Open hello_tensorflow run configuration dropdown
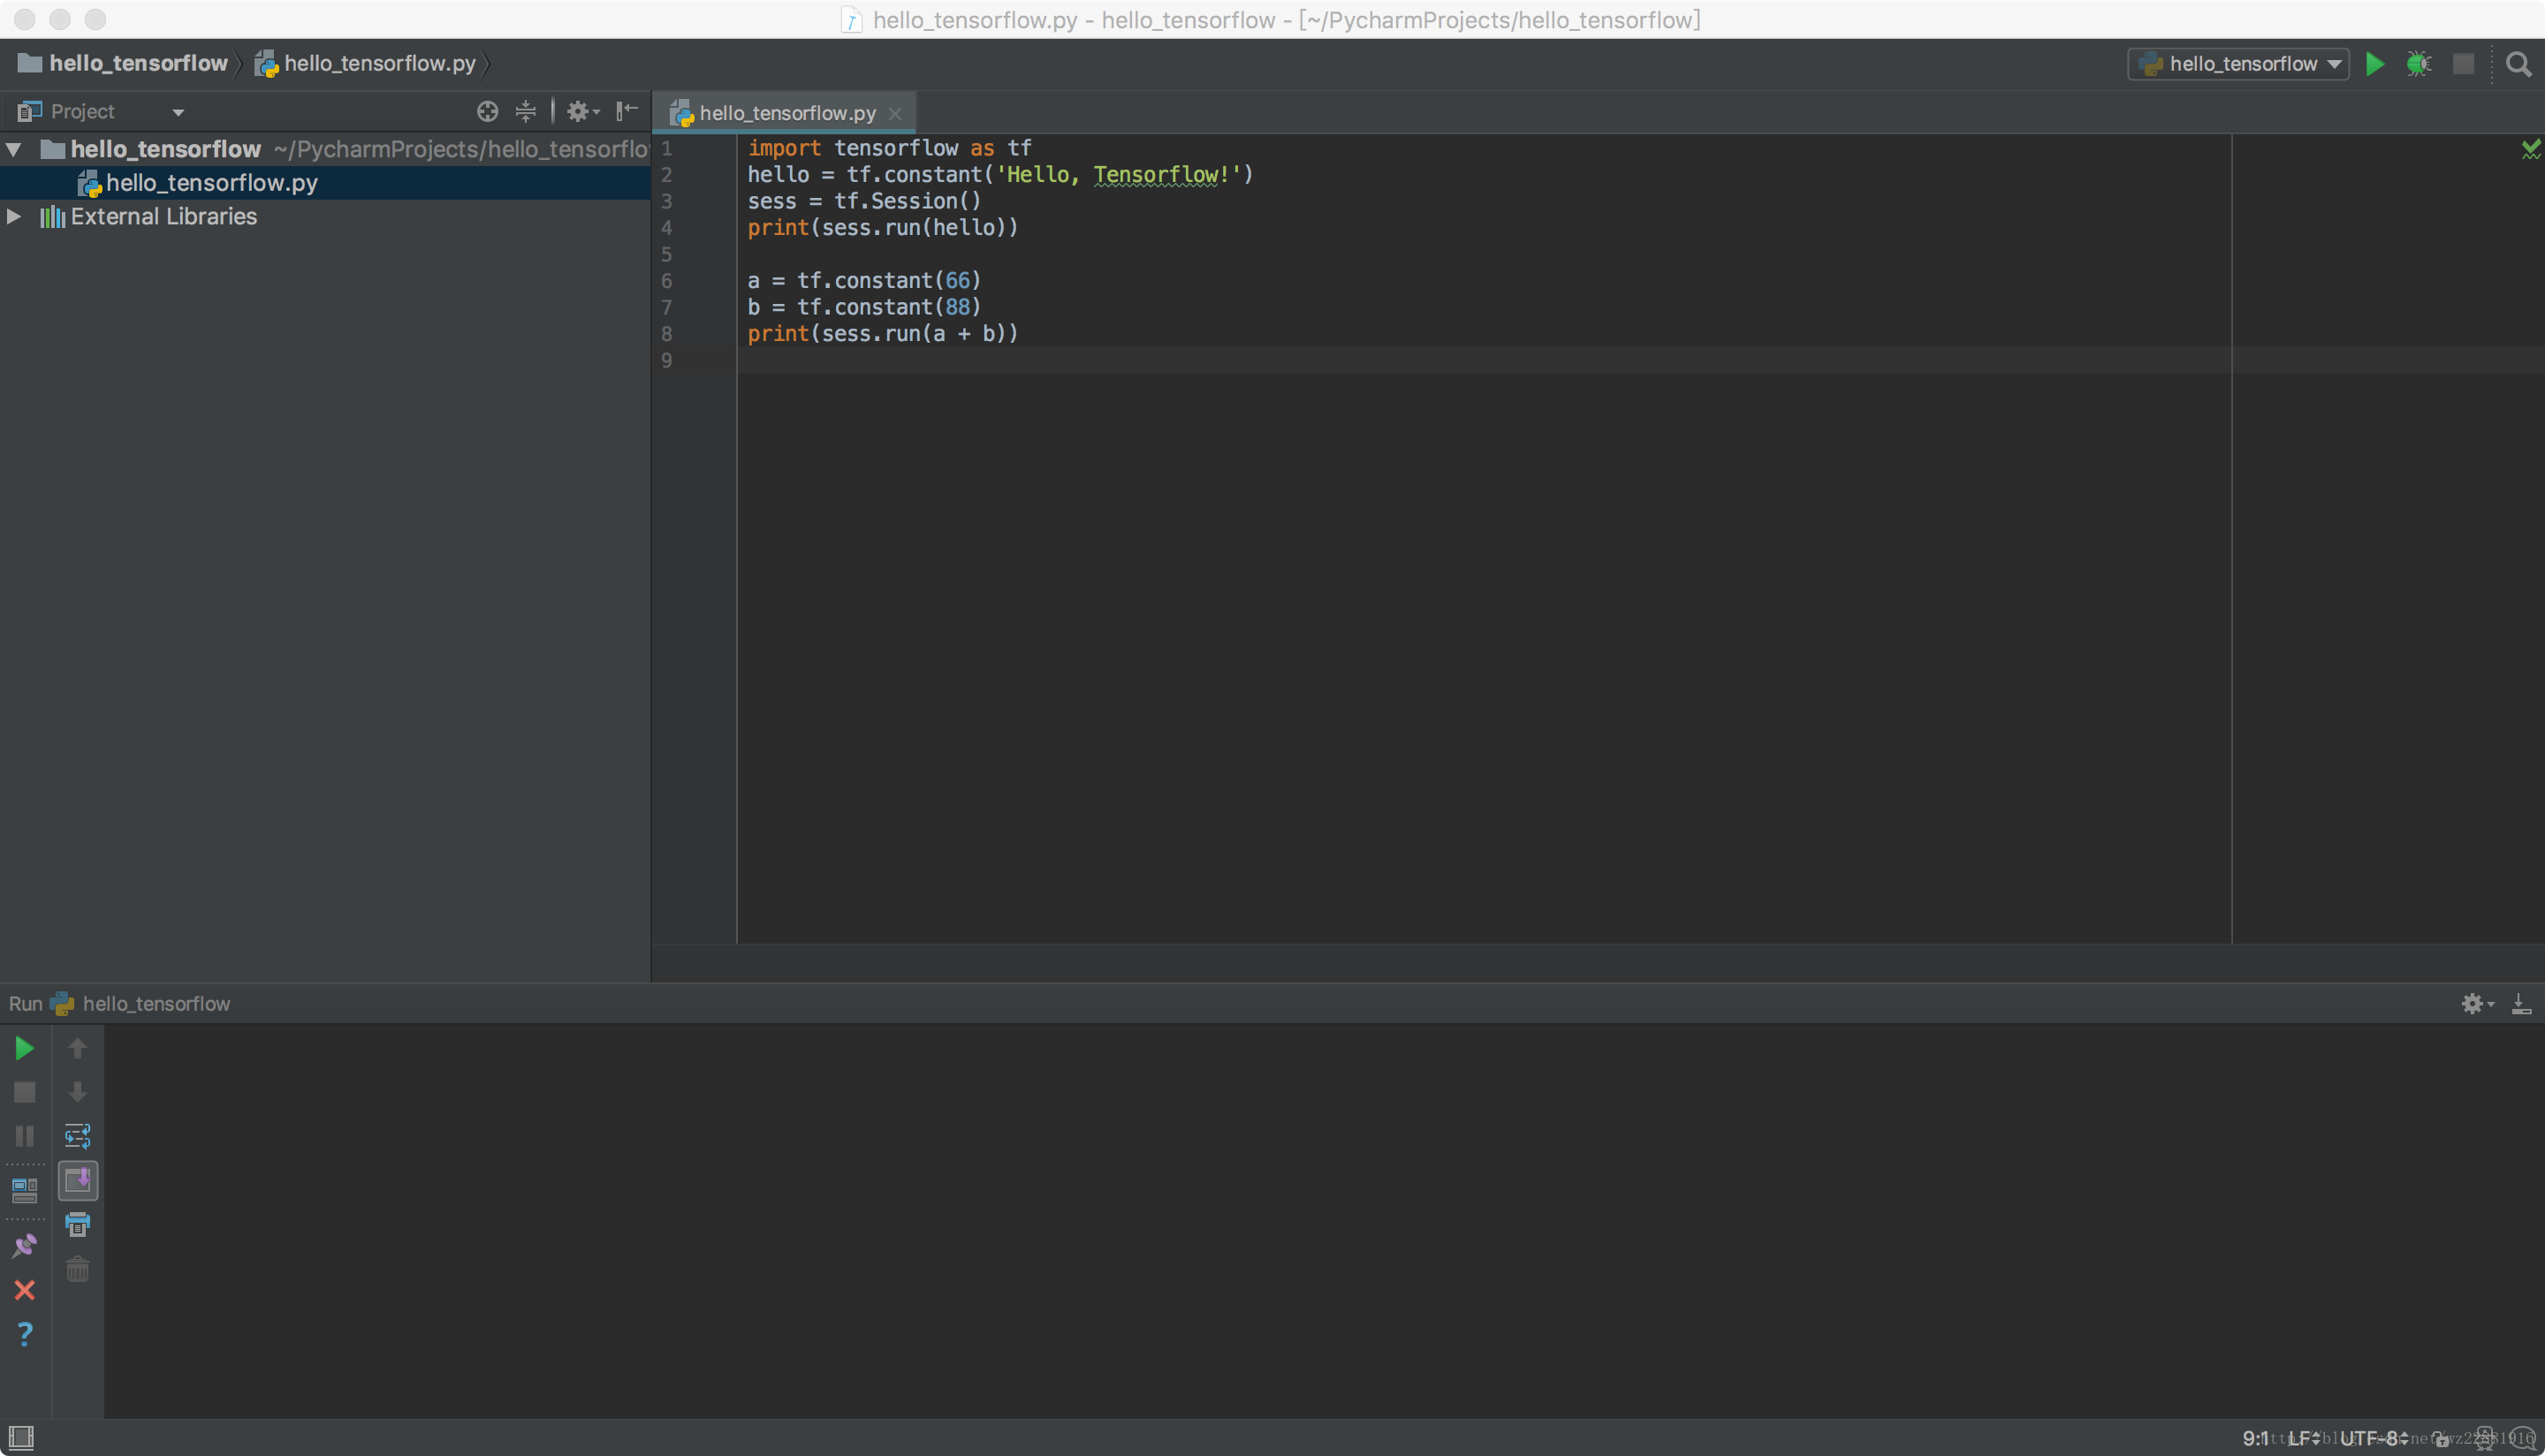 pos(2238,64)
